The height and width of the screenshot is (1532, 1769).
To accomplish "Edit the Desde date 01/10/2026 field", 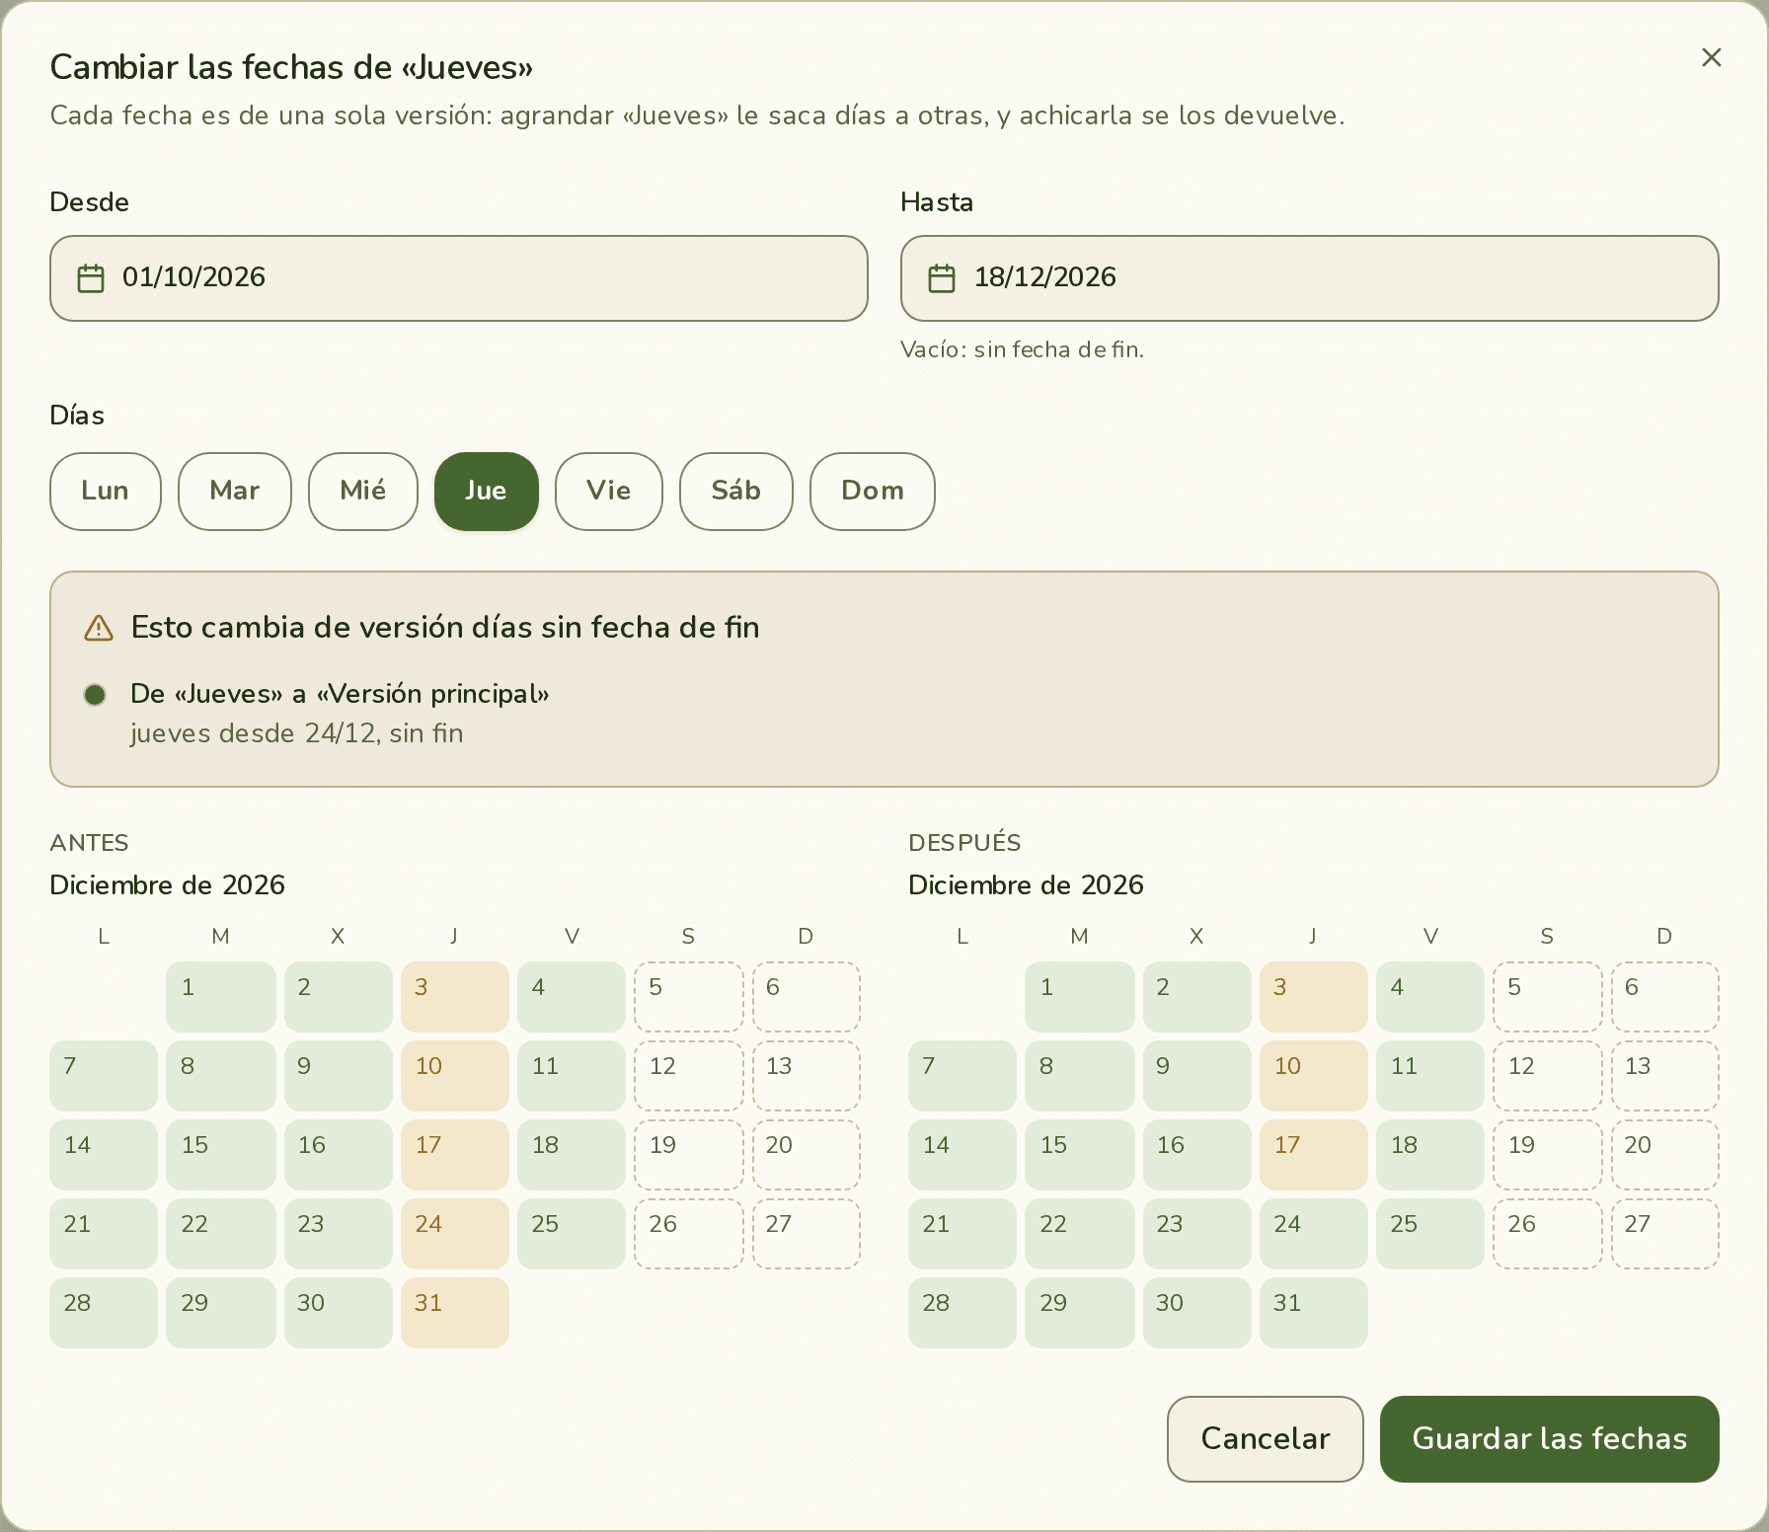I will pos(459,278).
